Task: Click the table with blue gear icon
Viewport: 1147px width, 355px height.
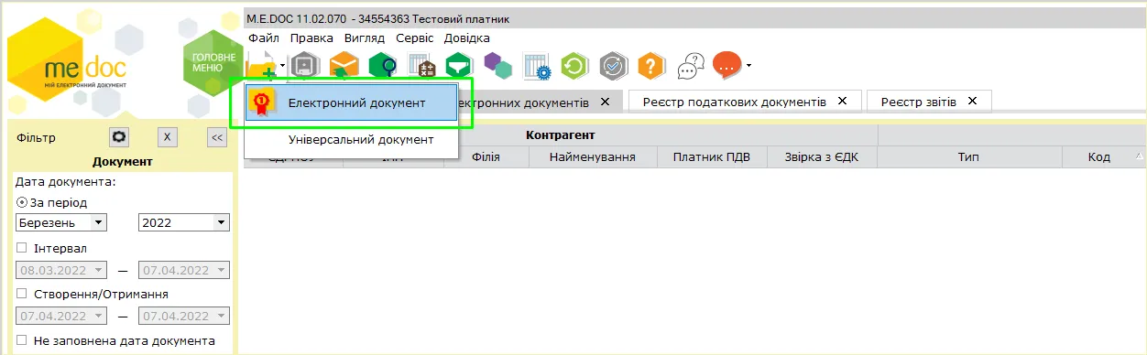Action: click(536, 66)
